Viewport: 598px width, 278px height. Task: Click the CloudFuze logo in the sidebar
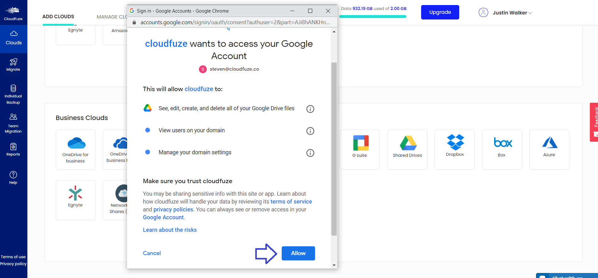(x=13, y=13)
